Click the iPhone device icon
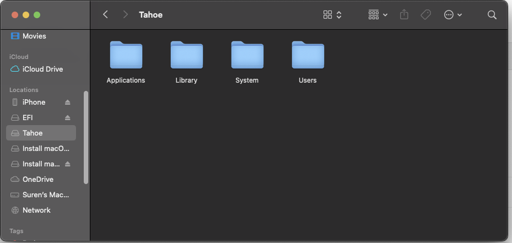The image size is (512, 243). [x=15, y=102]
